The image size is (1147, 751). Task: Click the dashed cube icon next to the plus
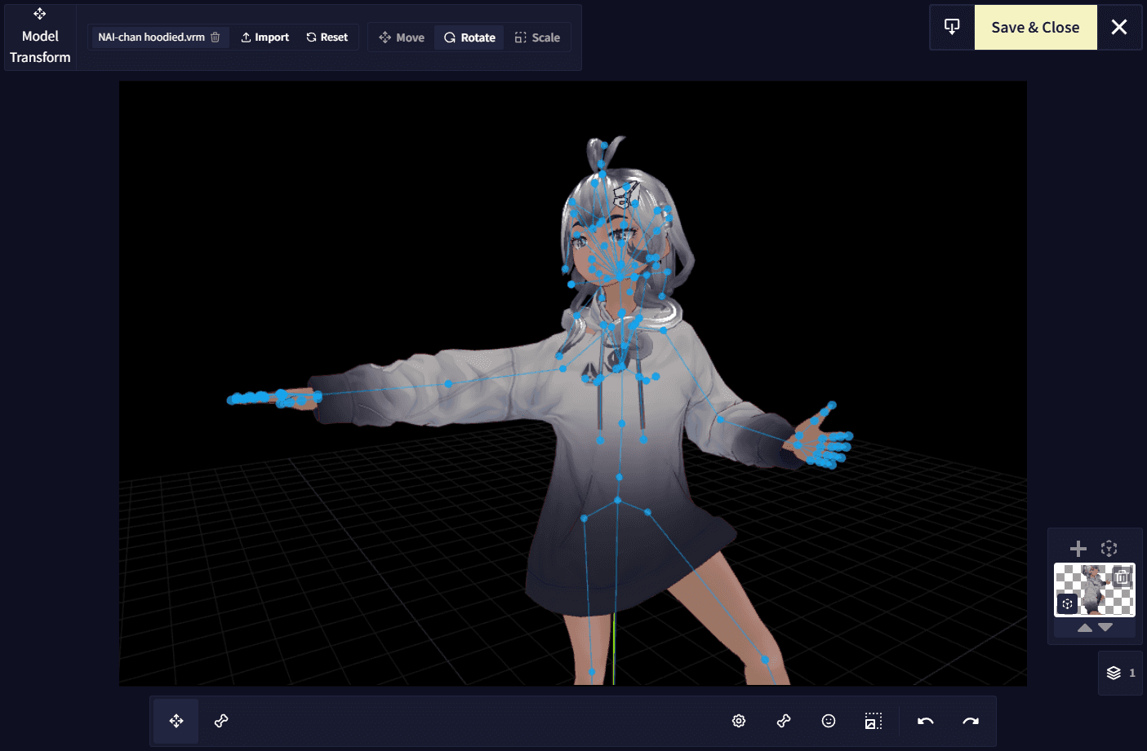click(1109, 549)
